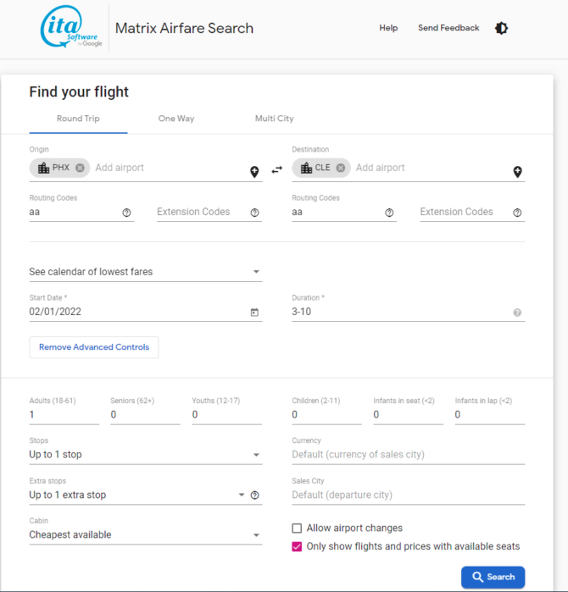Open the Cabin dropdown
The height and width of the screenshot is (592, 568).
coord(146,535)
